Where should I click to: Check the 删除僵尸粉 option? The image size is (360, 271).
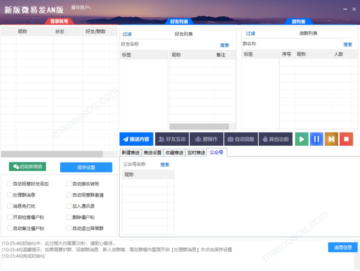[x=69, y=217]
